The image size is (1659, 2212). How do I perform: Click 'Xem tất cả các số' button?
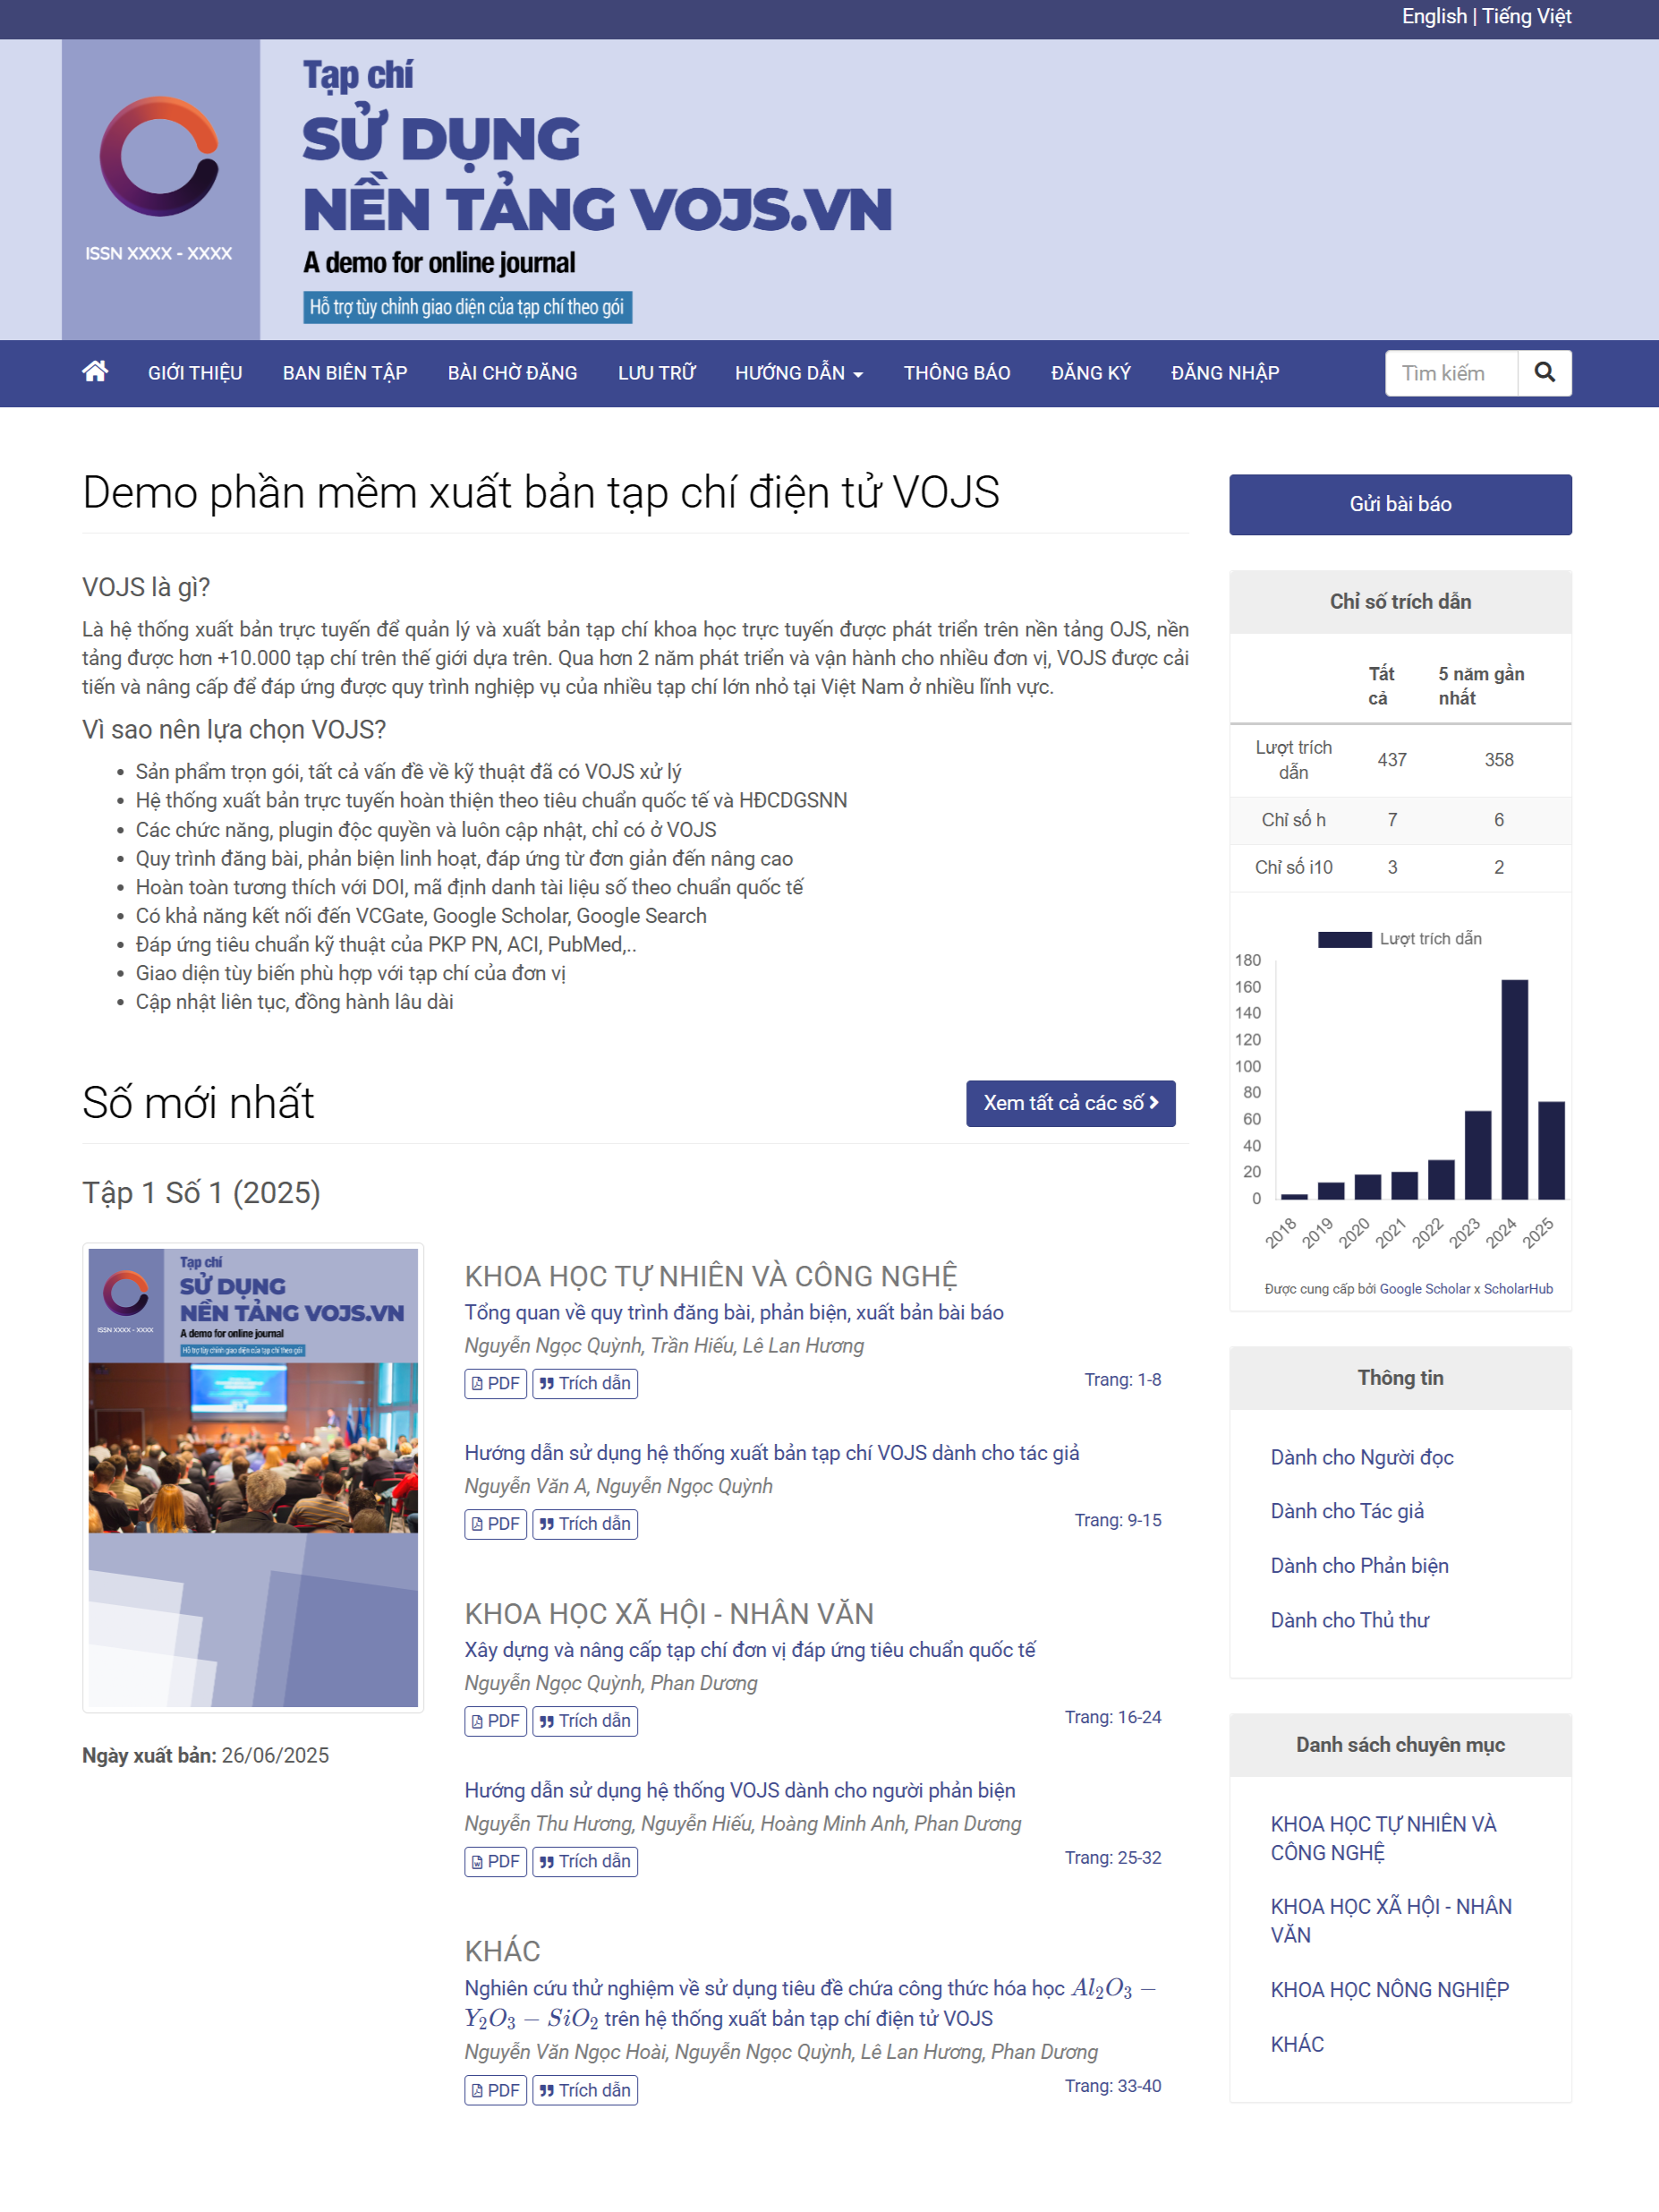coord(1069,1103)
